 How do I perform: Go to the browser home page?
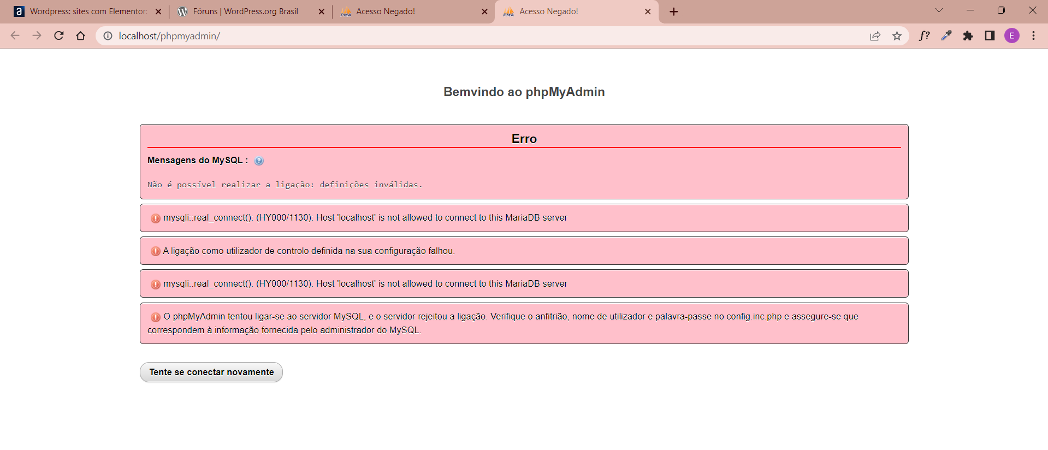pos(81,36)
